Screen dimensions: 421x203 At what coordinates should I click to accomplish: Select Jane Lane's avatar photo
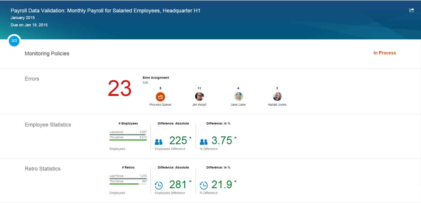pos(238,96)
